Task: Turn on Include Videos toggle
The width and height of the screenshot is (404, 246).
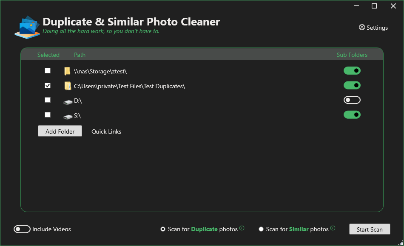Action: 22,229
